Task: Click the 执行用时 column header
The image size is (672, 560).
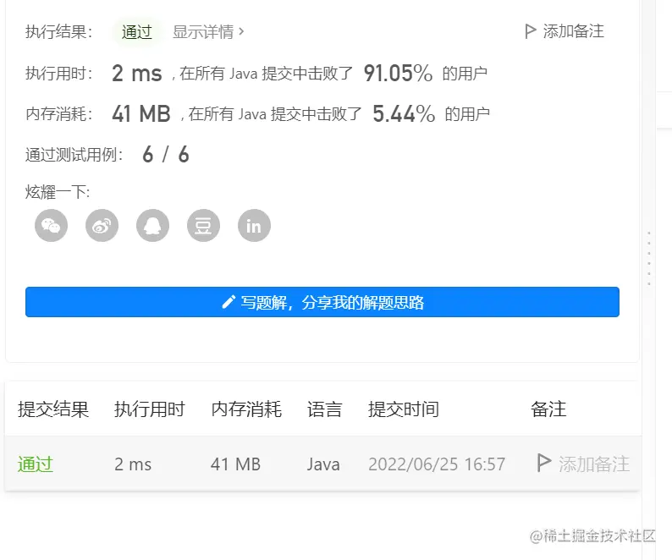Action: [x=150, y=409]
